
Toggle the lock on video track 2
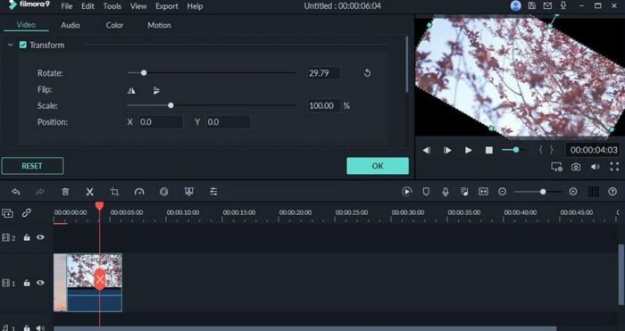click(x=27, y=238)
